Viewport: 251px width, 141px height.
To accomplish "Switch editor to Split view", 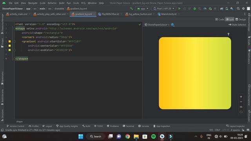I will (x=230, y=19).
